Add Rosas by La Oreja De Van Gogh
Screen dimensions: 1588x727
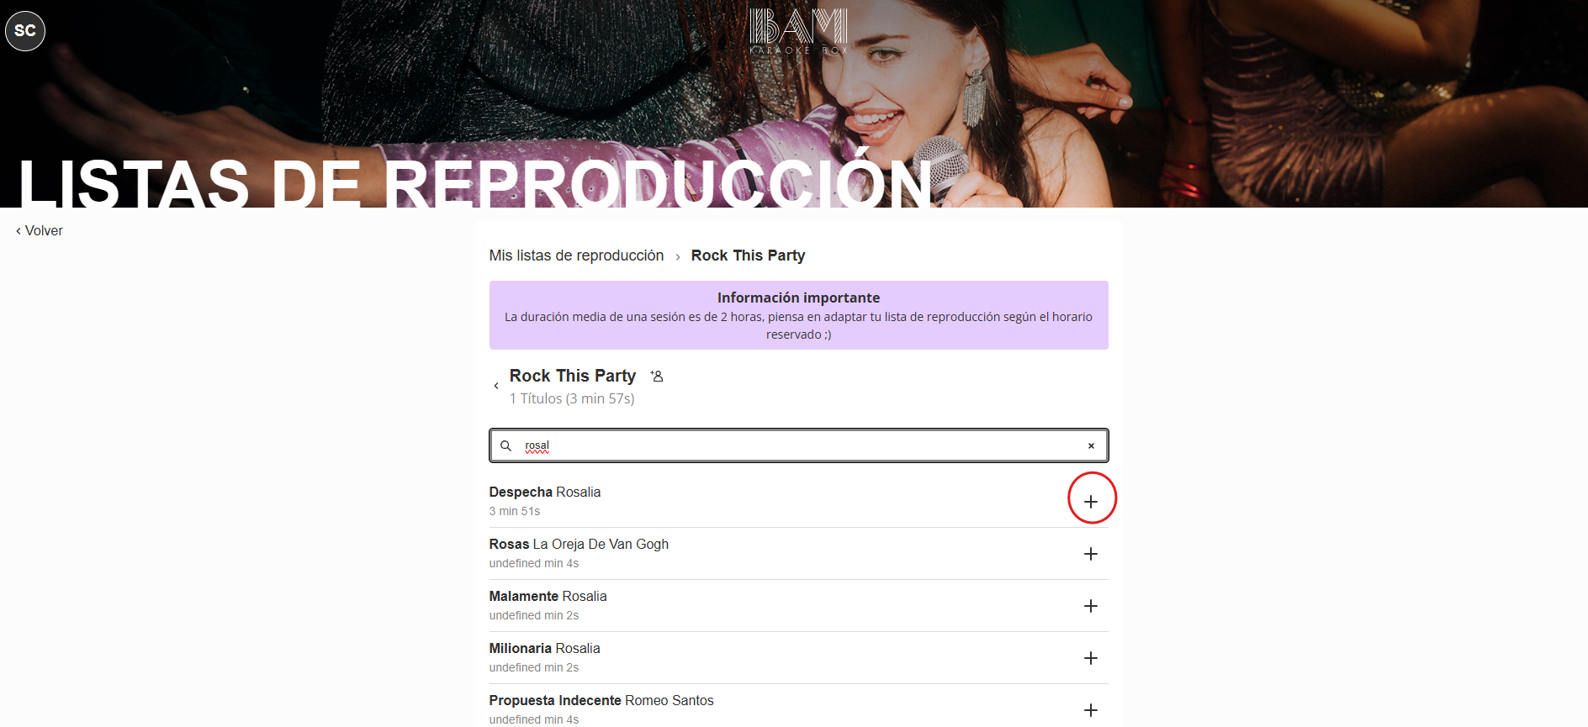point(1091,554)
